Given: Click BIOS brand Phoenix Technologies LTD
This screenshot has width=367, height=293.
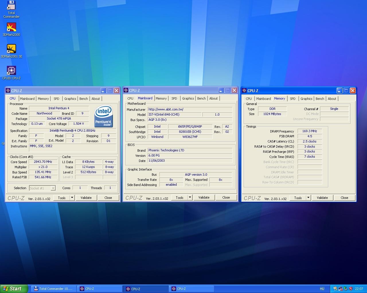Looking at the screenshot, I should [x=190, y=151].
